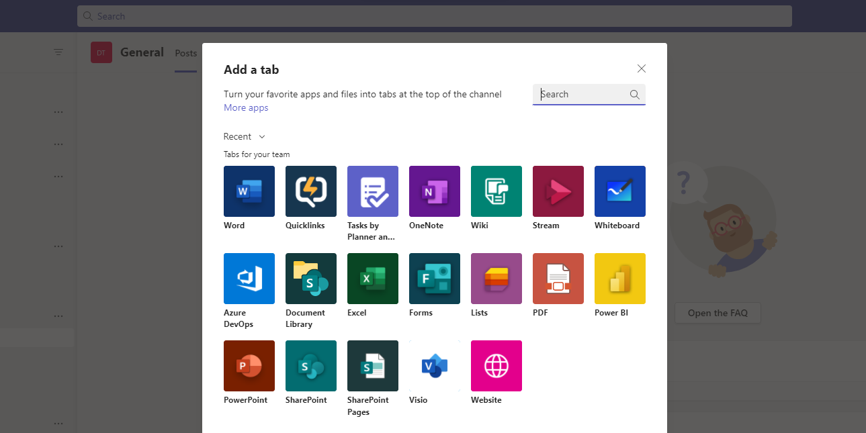Select the Forms app icon
The height and width of the screenshot is (433, 866).
click(435, 279)
